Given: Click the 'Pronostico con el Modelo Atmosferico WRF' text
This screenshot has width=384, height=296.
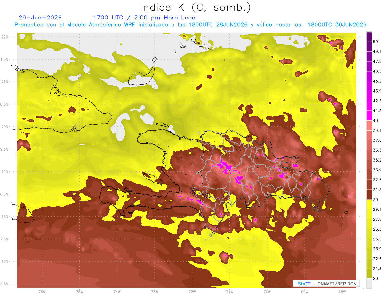Looking at the screenshot, I should tap(76, 25).
